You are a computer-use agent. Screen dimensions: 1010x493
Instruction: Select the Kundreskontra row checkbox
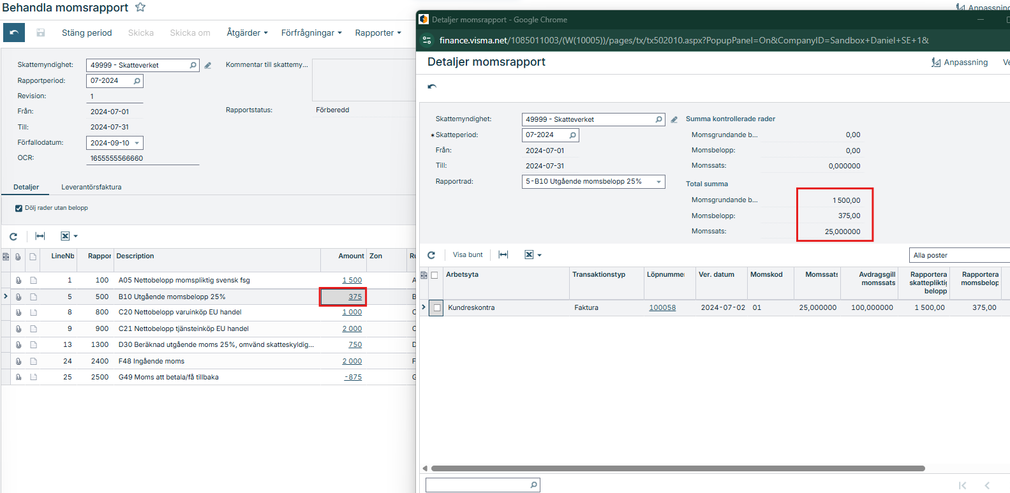[x=437, y=307]
